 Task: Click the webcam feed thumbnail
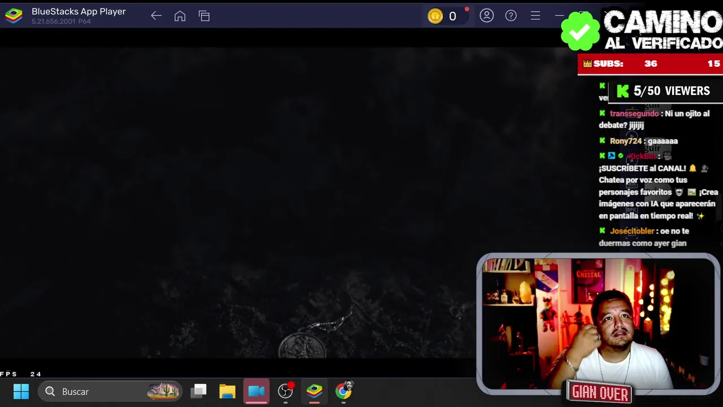(598, 323)
